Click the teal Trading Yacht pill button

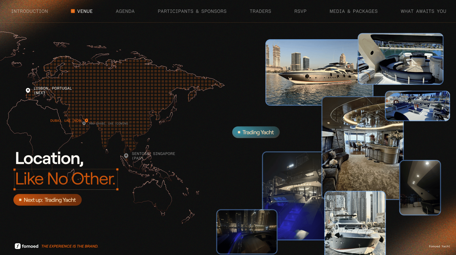(256, 132)
